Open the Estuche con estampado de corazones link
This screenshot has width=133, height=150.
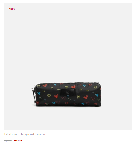[26, 134]
